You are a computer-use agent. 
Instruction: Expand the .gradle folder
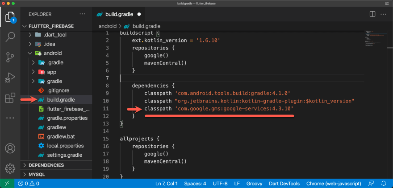click(33, 62)
